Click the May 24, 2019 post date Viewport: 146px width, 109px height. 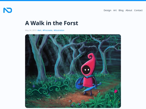[31, 30]
